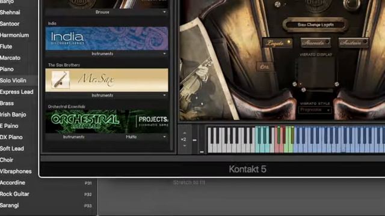This screenshot has height=216, width=385.
Task: Select the Orchestral Essentials library banner
Action: [x=107, y=121]
